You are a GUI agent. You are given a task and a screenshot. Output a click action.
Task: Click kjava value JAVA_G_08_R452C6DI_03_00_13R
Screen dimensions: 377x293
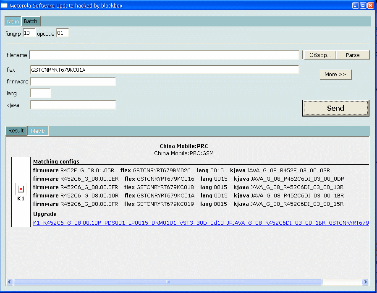click(x=297, y=187)
